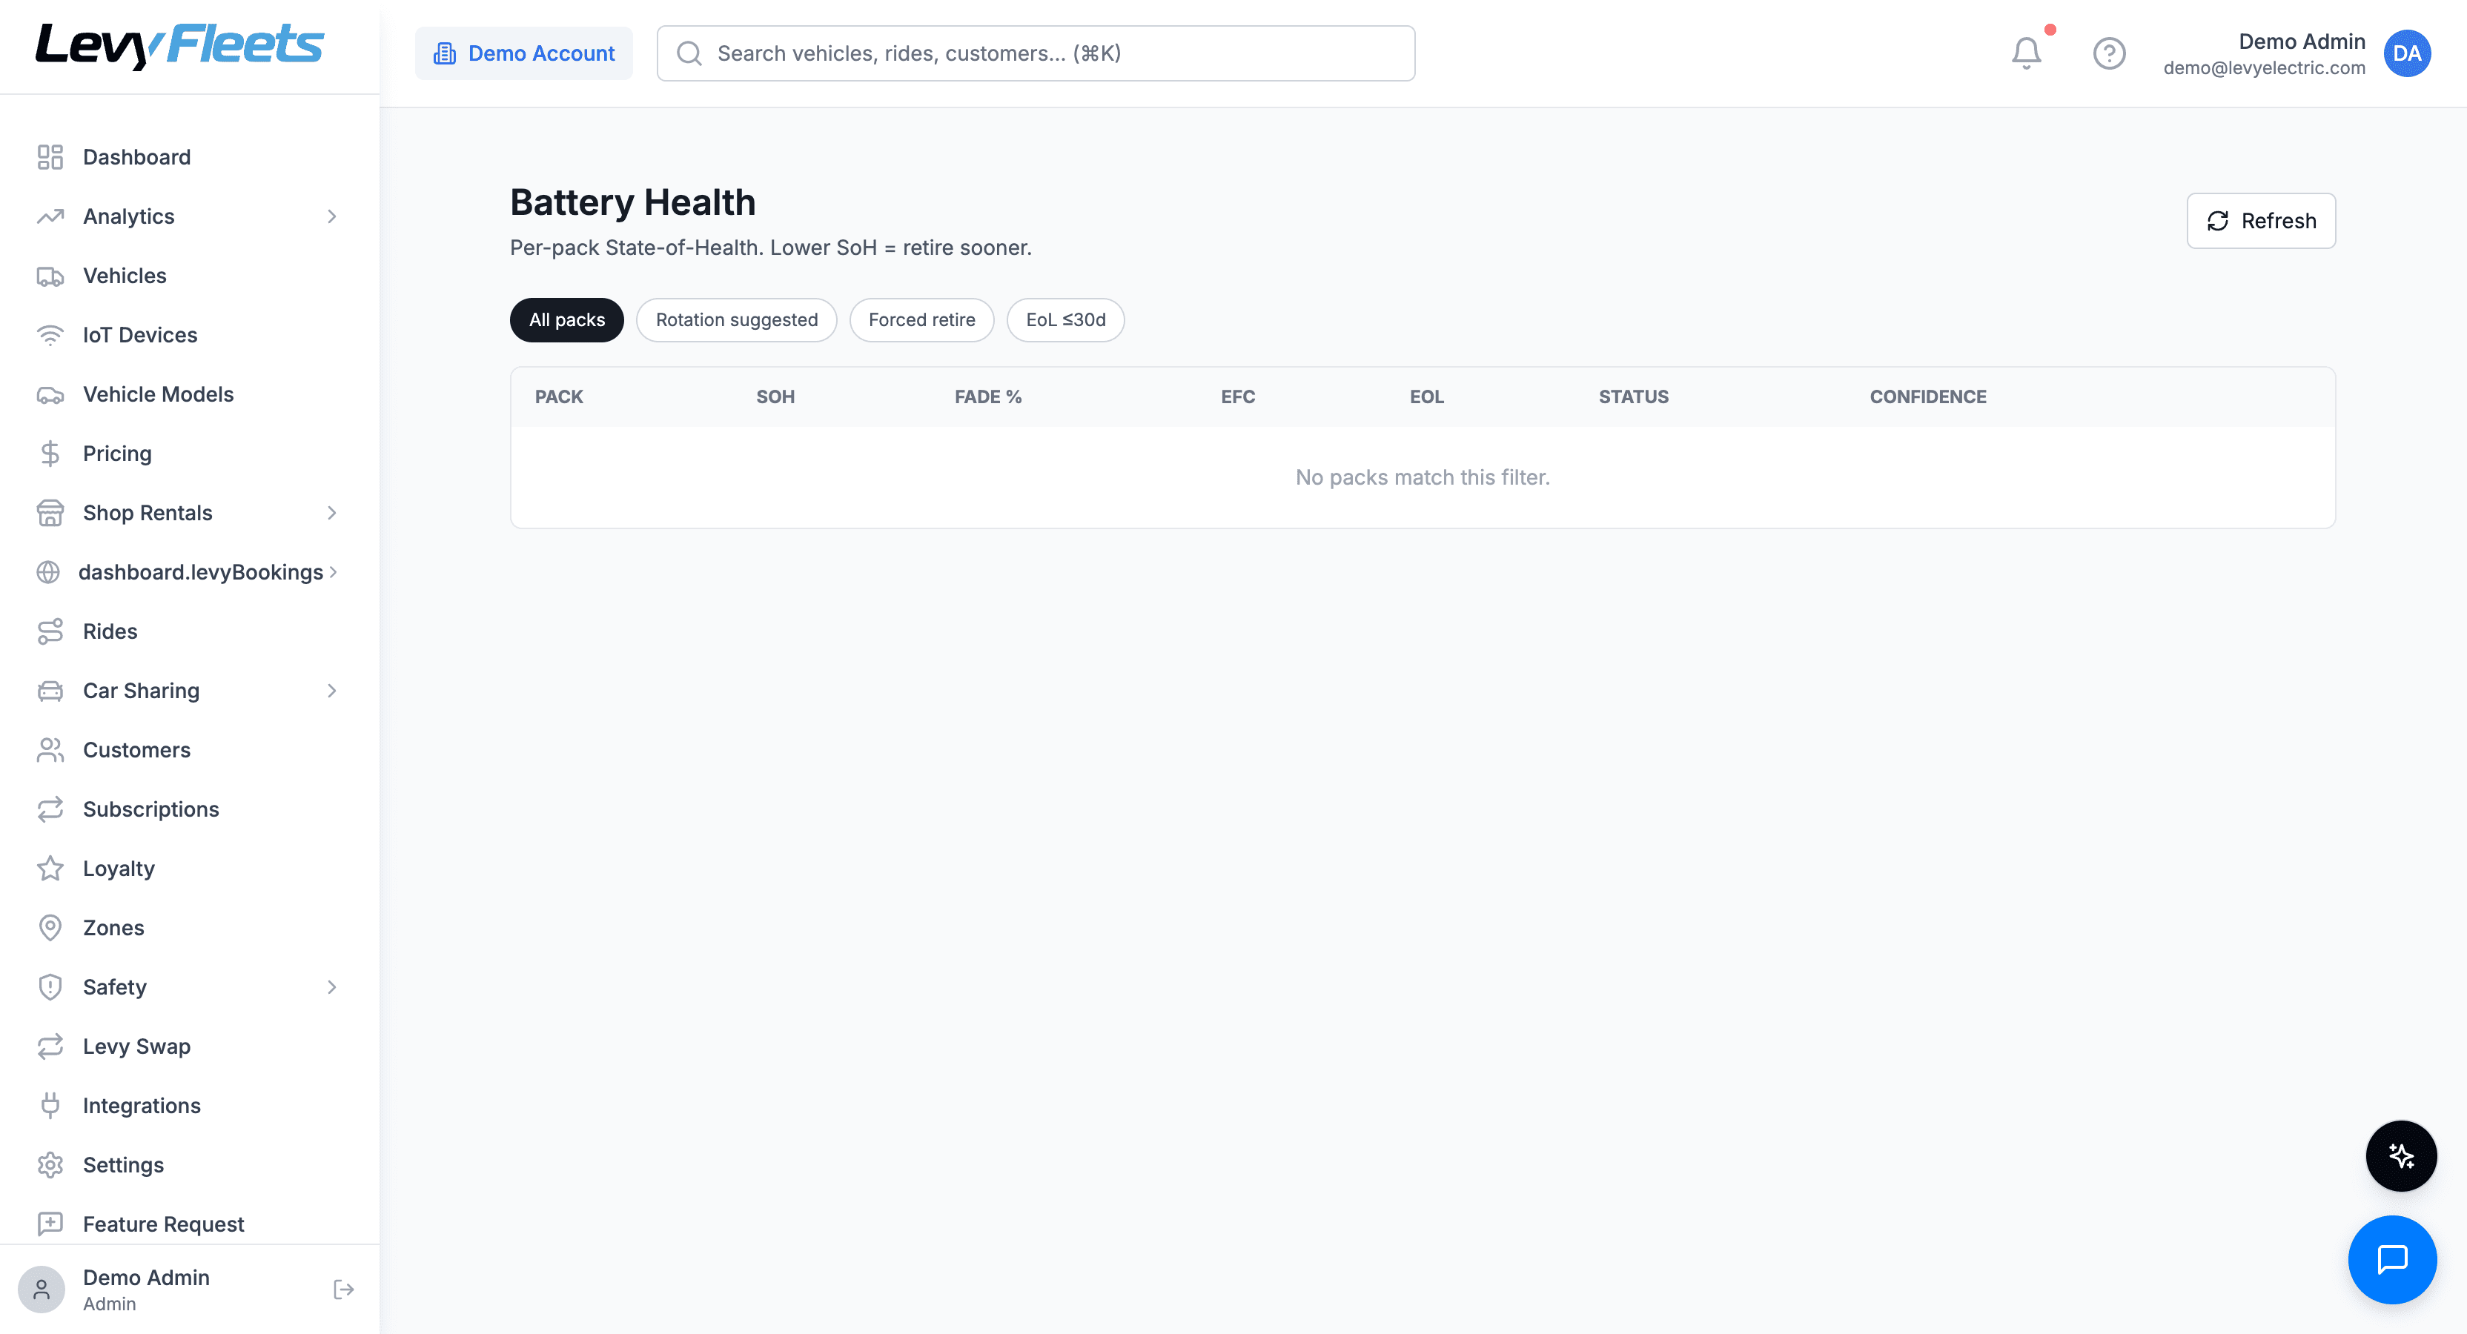Sort by the STATUS column header

point(1633,396)
